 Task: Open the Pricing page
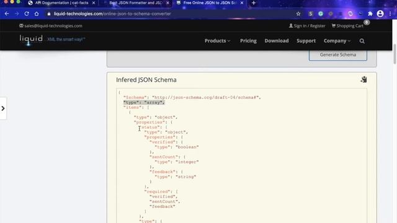coord(248,41)
